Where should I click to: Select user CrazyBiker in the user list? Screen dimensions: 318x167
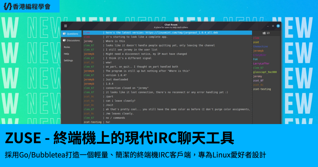click(260, 55)
